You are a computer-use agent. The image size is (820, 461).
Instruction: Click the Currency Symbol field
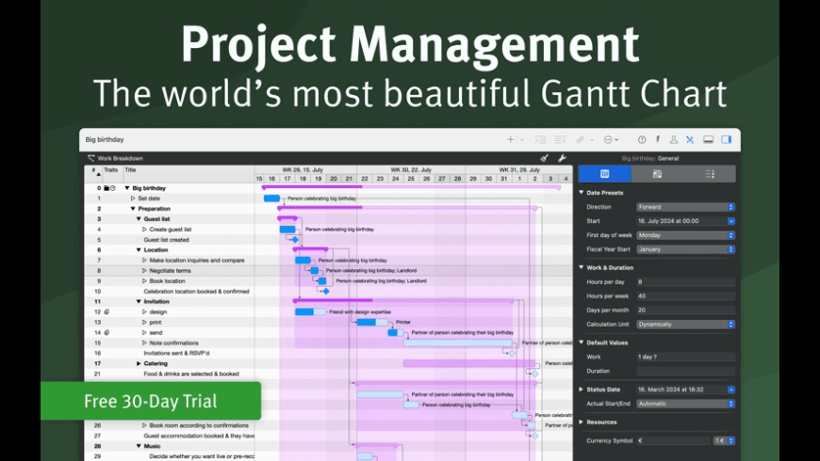tap(674, 440)
